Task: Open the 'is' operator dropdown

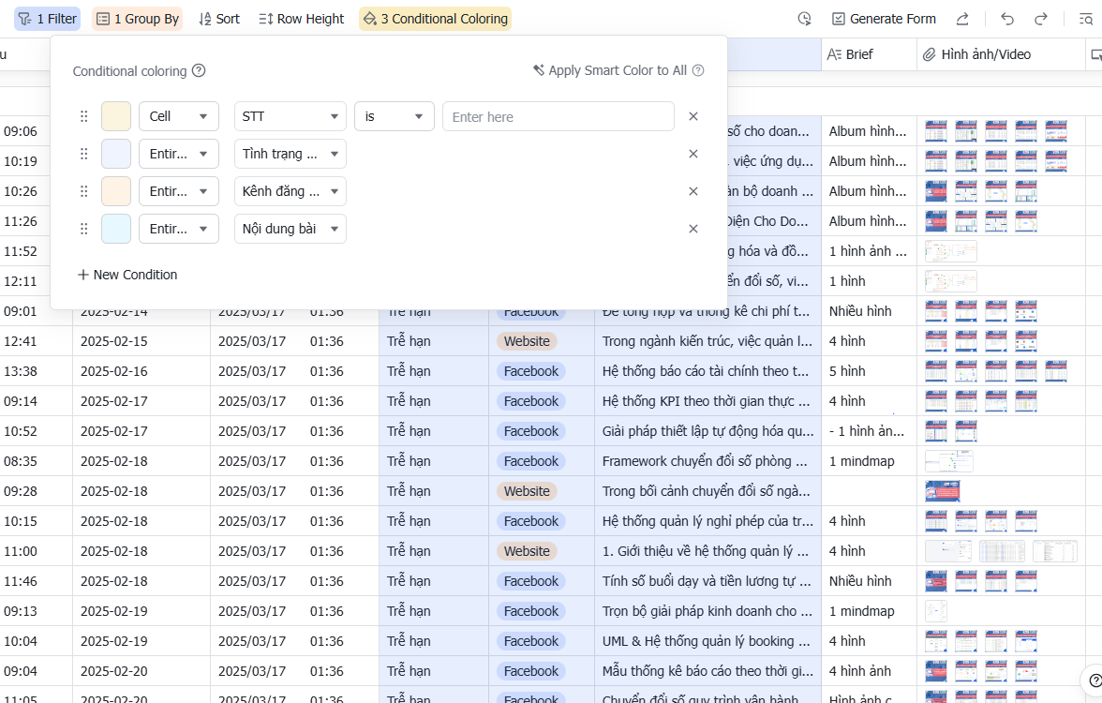Action: coord(395,116)
